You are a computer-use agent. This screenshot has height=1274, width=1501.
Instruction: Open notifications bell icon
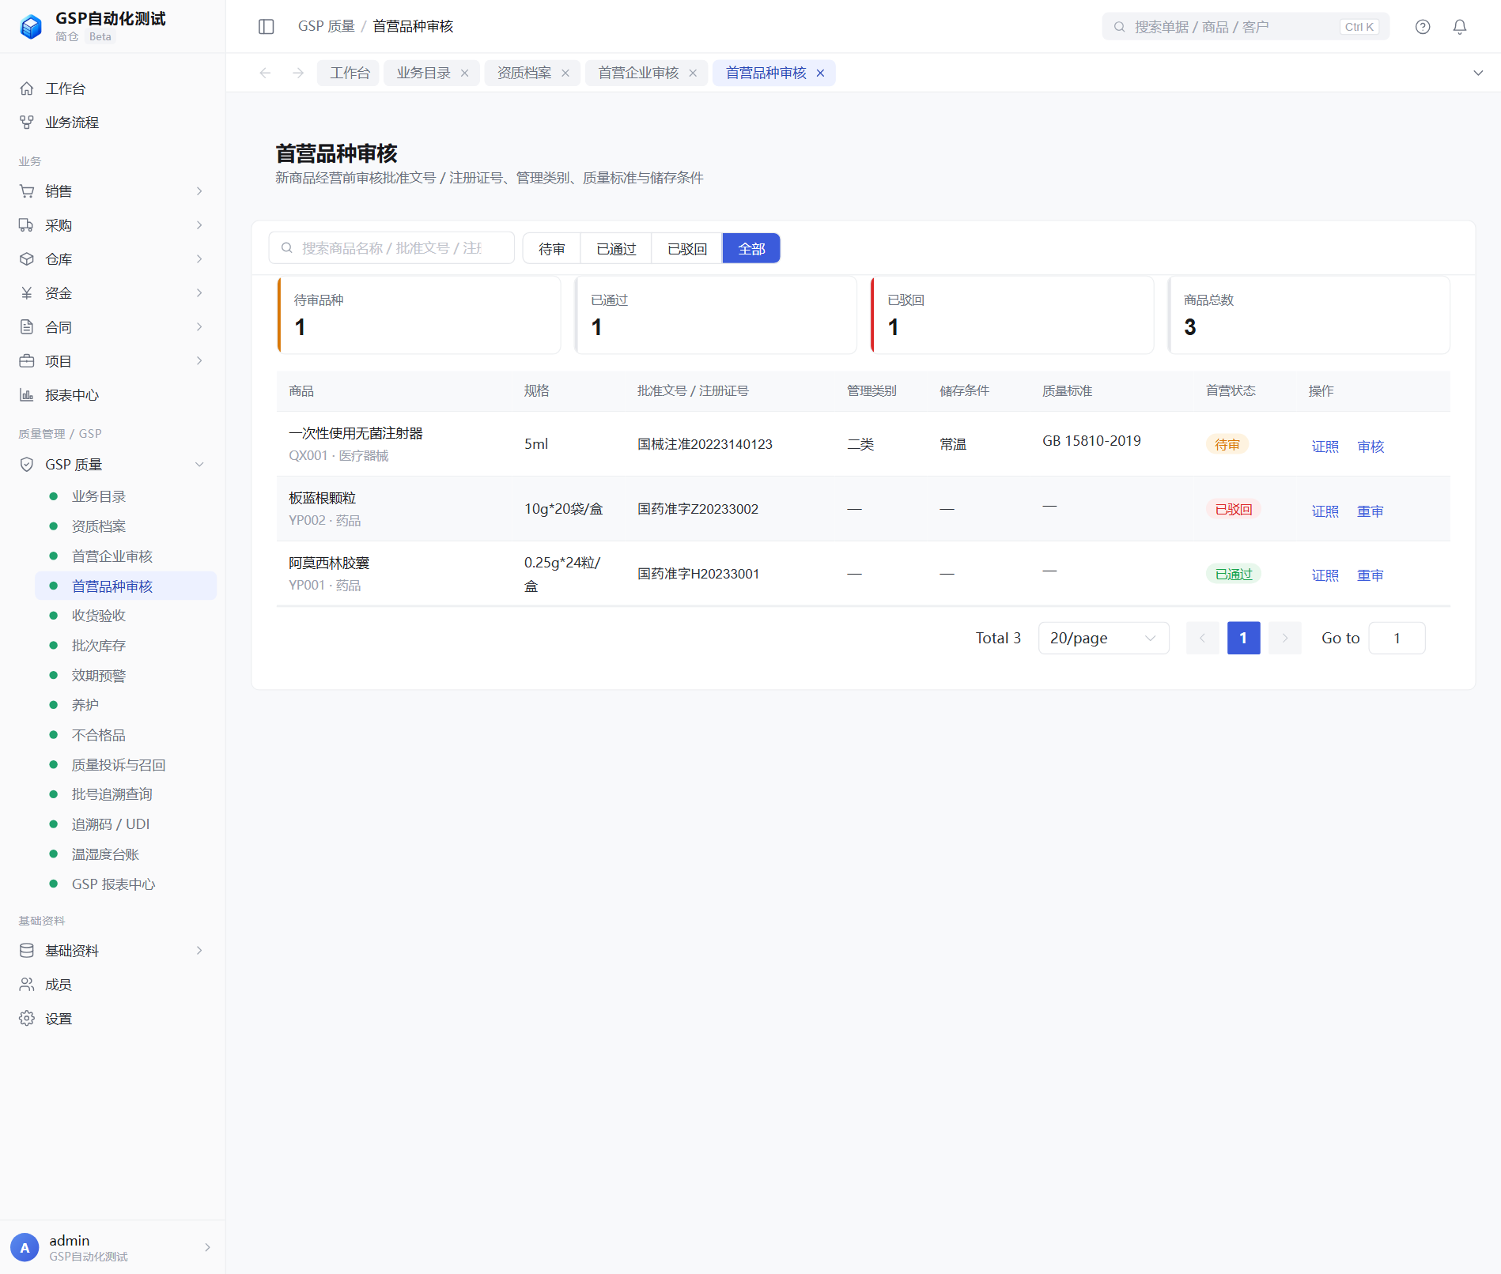[1460, 27]
